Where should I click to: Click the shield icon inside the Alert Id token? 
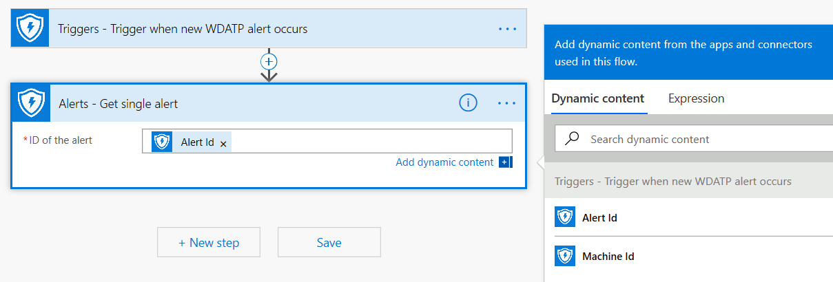coord(162,142)
